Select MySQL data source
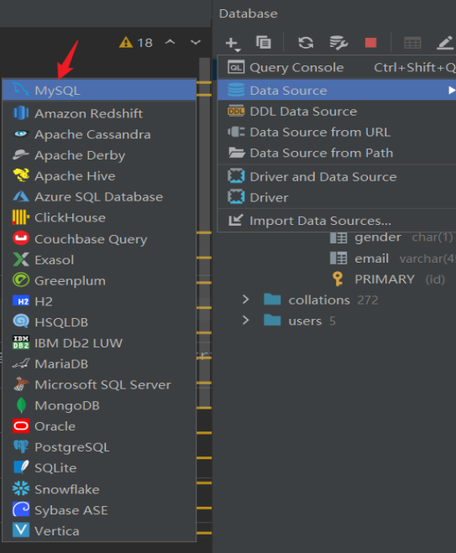Viewport: 456px width, 553px height. coord(99,91)
